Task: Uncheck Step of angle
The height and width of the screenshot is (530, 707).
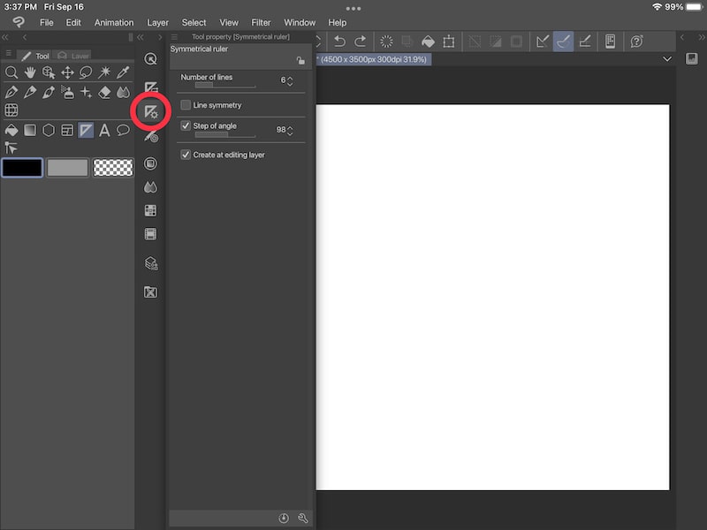Action: point(185,126)
